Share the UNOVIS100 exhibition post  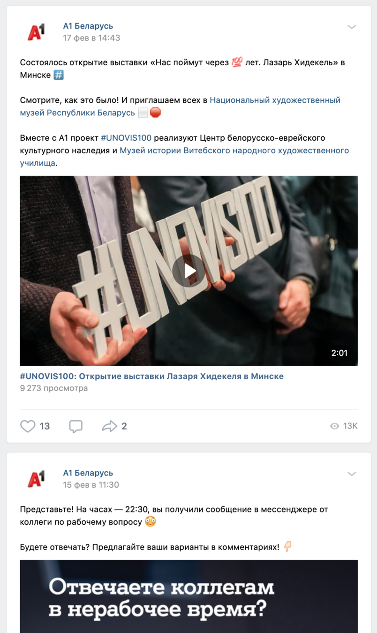[109, 426]
